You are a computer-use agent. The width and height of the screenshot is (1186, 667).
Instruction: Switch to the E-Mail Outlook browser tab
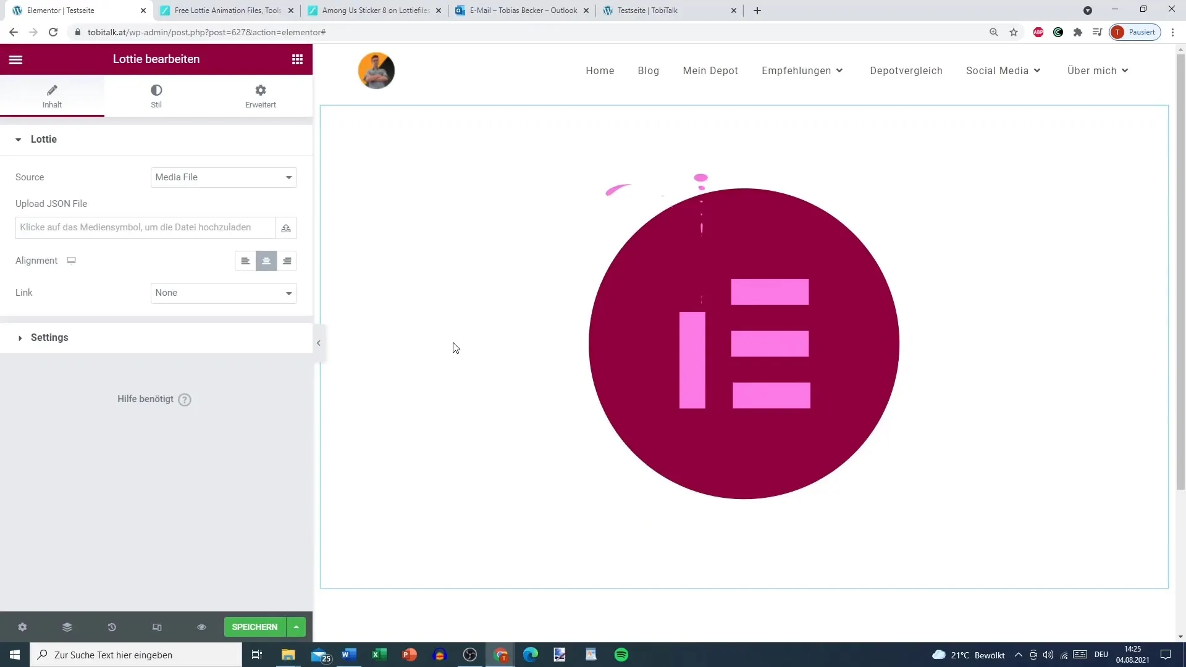[523, 10]
